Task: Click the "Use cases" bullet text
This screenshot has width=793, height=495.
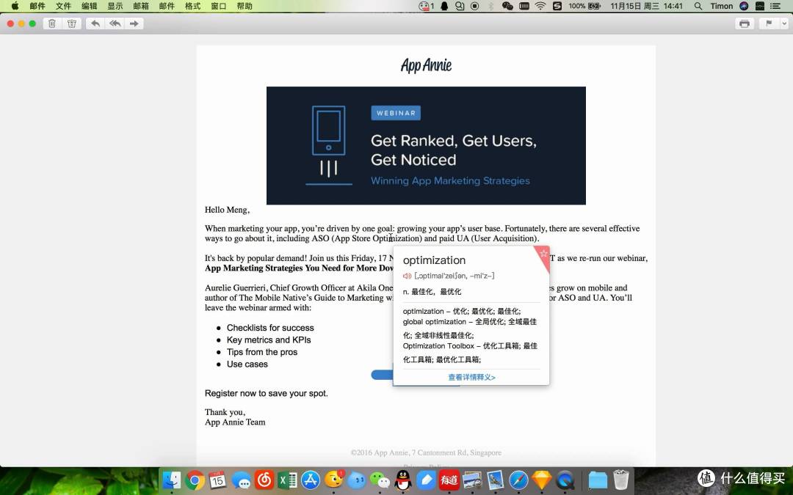Action: click(x=247, y=364)
